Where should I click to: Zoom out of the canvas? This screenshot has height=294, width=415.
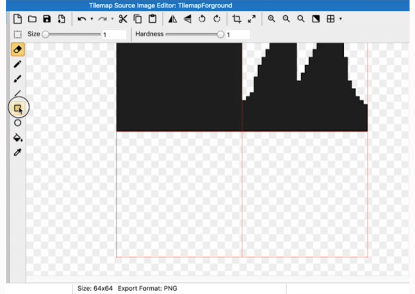click(286, 19)
